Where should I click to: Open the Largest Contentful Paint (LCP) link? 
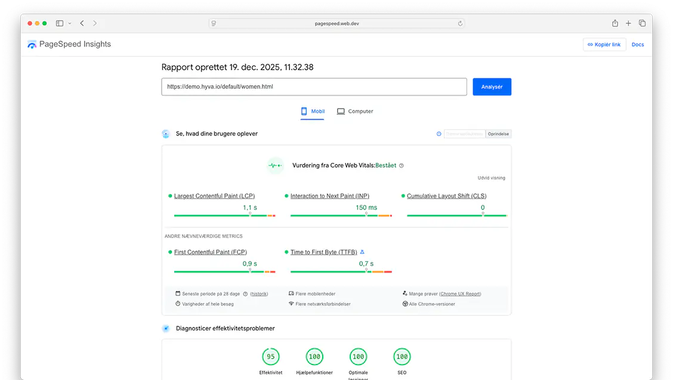pyautogui.click(x=215, y=196)
